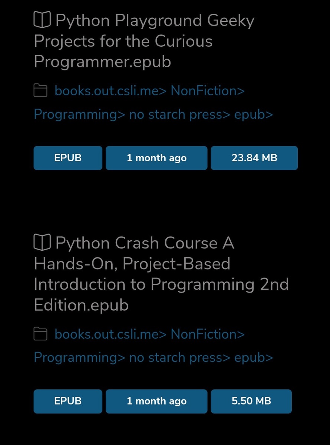Click the folder icon under Python Playground entry

point(40,91)
